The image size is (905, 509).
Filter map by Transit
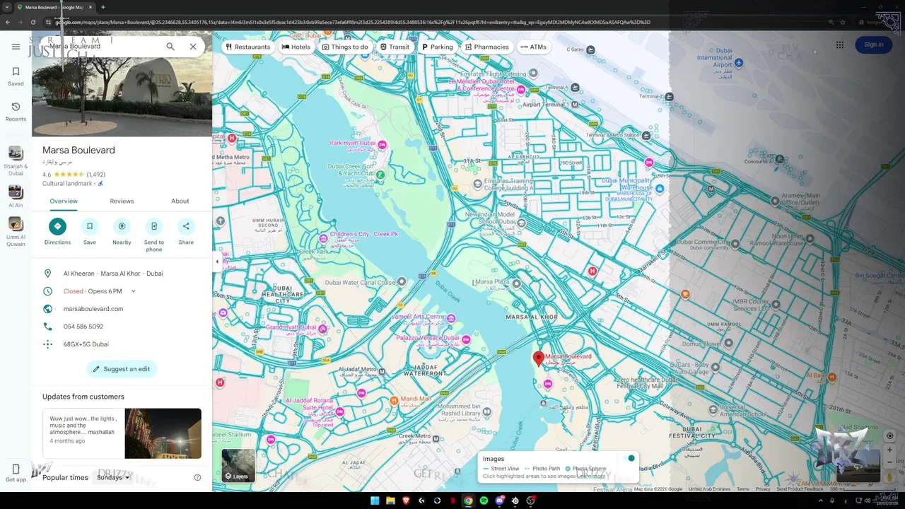coord(395,47)
